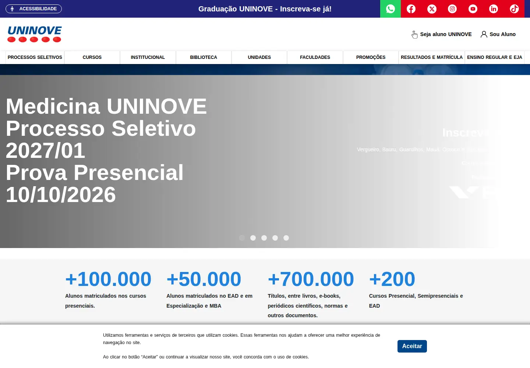Open the Unidades menu
The width and height of the screenshot is (530, 368).
click(259, 57)
